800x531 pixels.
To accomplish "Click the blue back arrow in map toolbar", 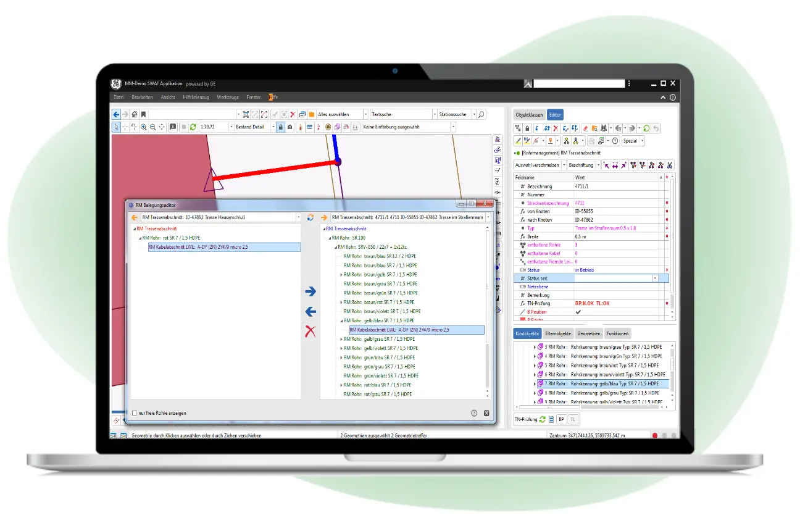I will pyautogui.click(x=116, y=114).
